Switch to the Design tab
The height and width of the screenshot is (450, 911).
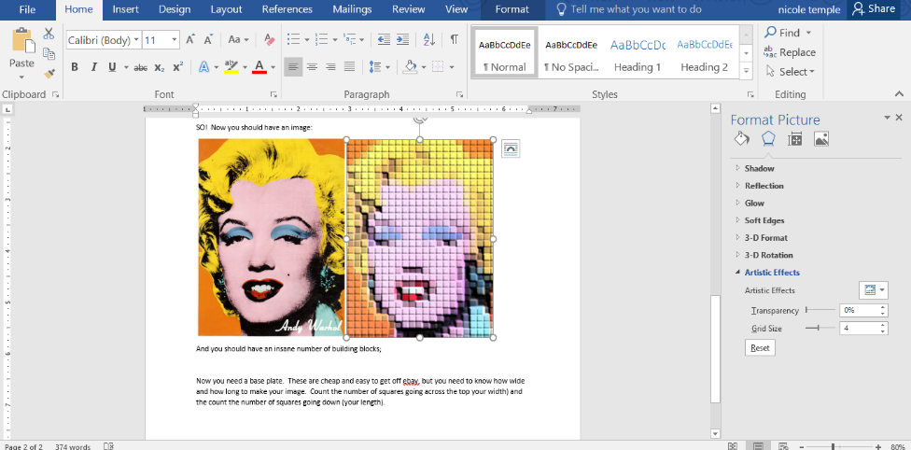tap(175, 9)
